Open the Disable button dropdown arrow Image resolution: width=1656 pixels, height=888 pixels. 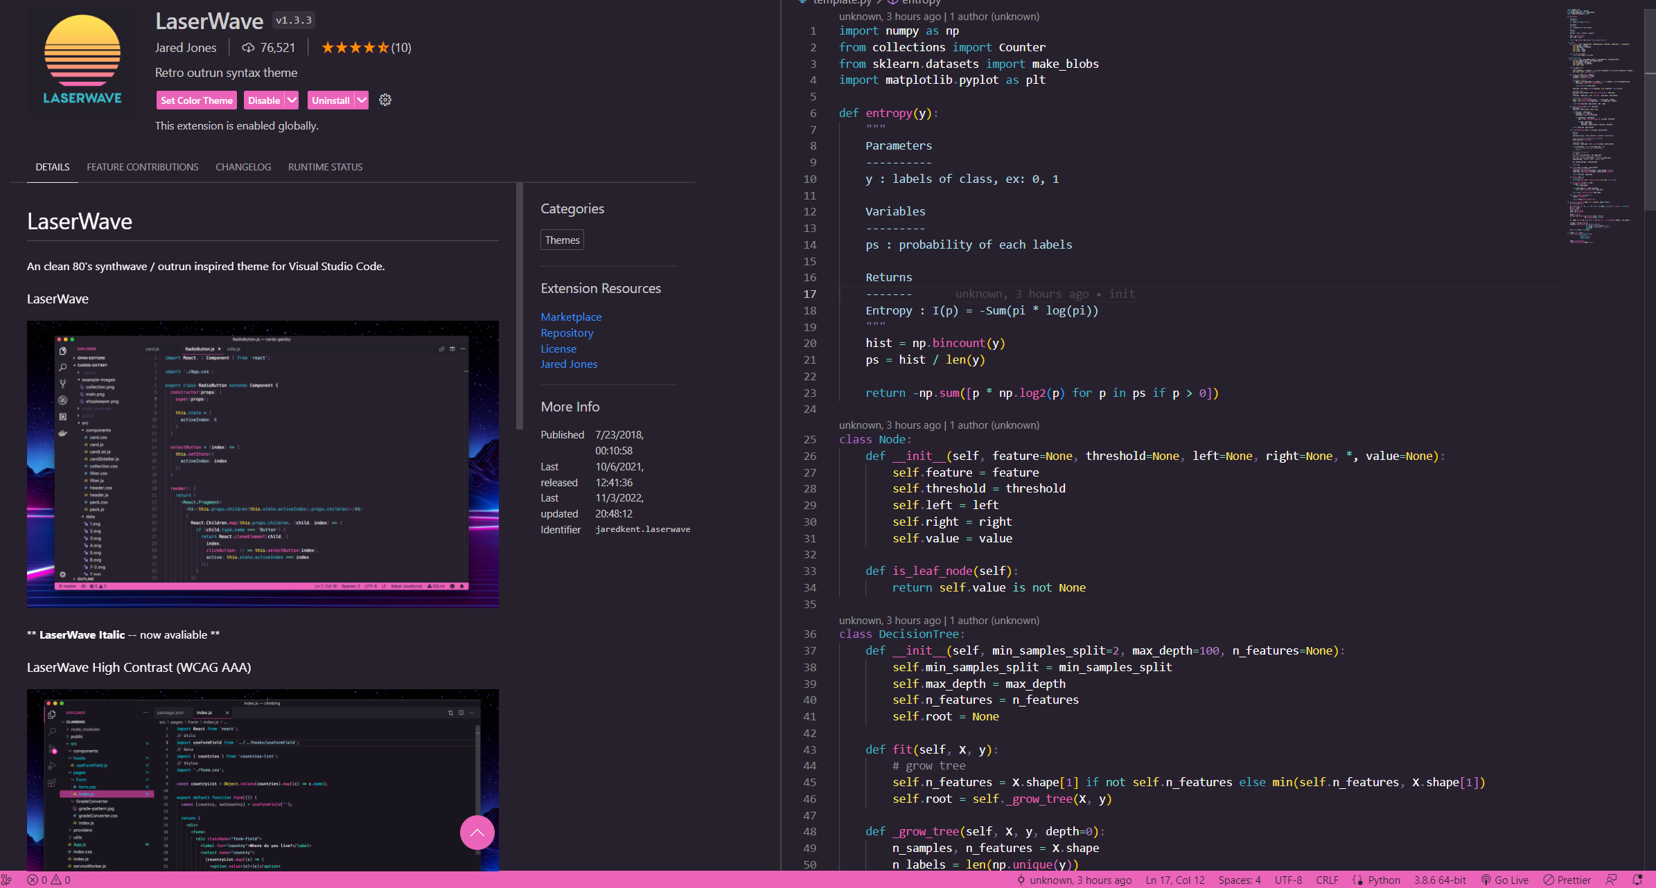(292, 100)
